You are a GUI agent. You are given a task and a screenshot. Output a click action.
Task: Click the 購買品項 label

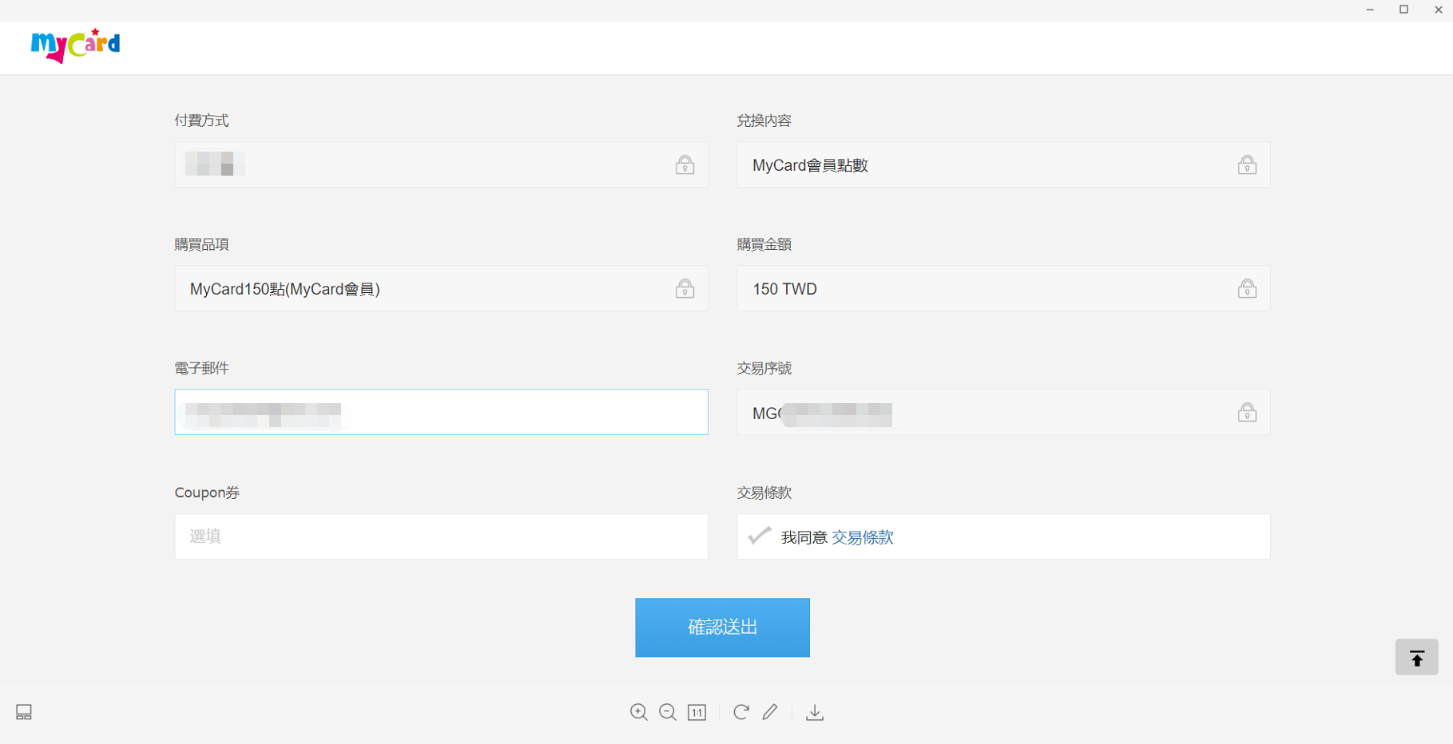pyautogui.click(x=202, y=244)
